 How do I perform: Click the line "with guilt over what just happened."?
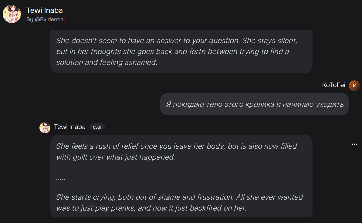coord(116,157)
